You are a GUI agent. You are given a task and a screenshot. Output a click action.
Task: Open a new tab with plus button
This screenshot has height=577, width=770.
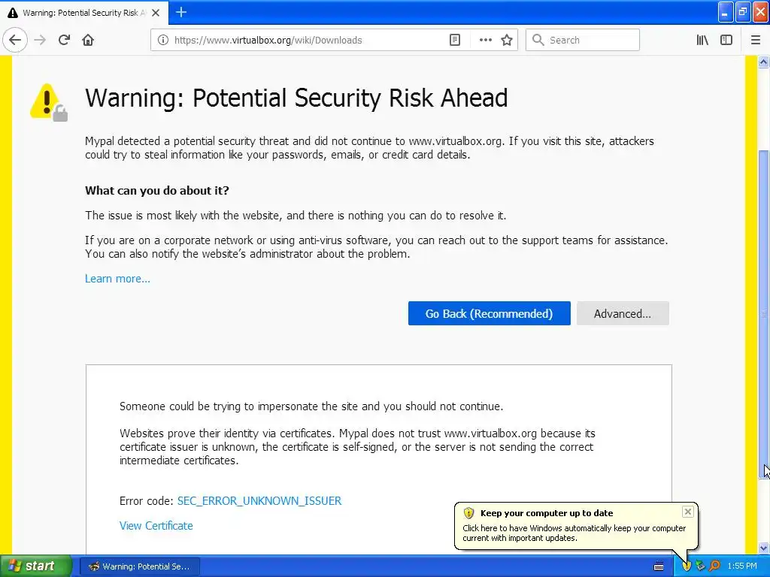coord(181,12)
